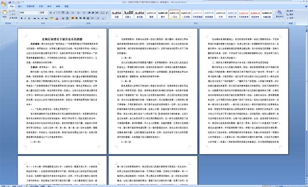308x187 pixels.
Task: Insert enclosed character with circled icon
Action: tap(67, 18)
